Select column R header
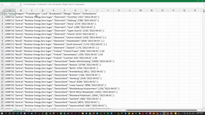The image size is (205, 115). [x=195, y=10]
